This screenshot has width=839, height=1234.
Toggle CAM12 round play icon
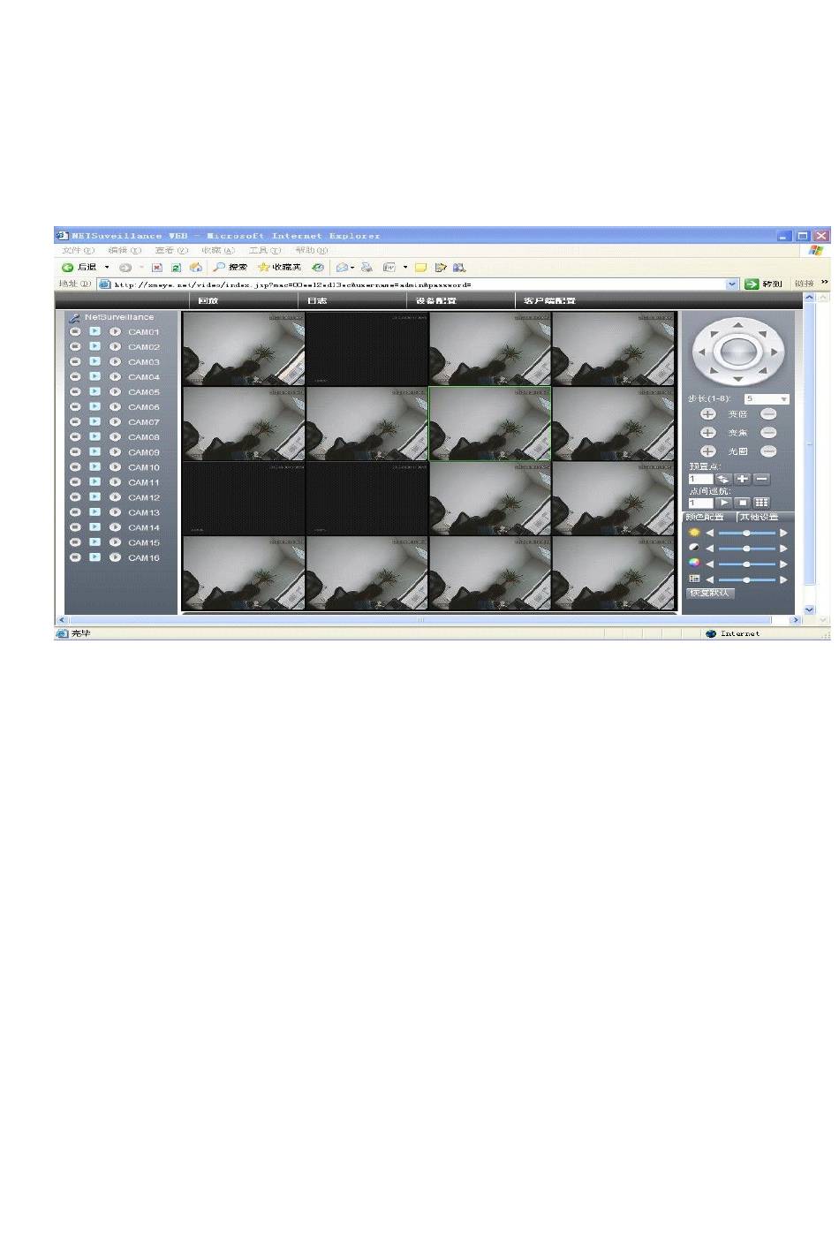pyautogui.click(x=115, y=497)
